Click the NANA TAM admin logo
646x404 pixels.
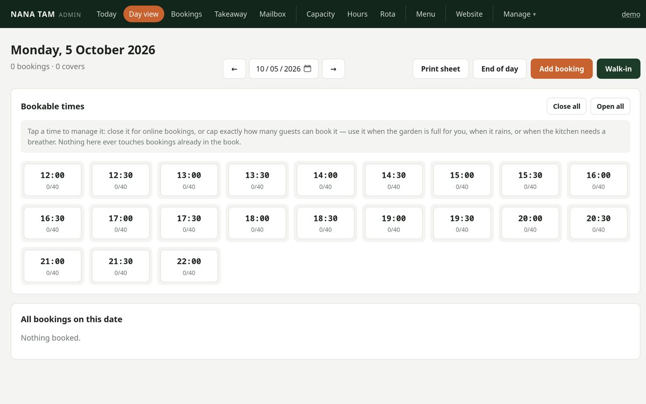tap(46, 14)
